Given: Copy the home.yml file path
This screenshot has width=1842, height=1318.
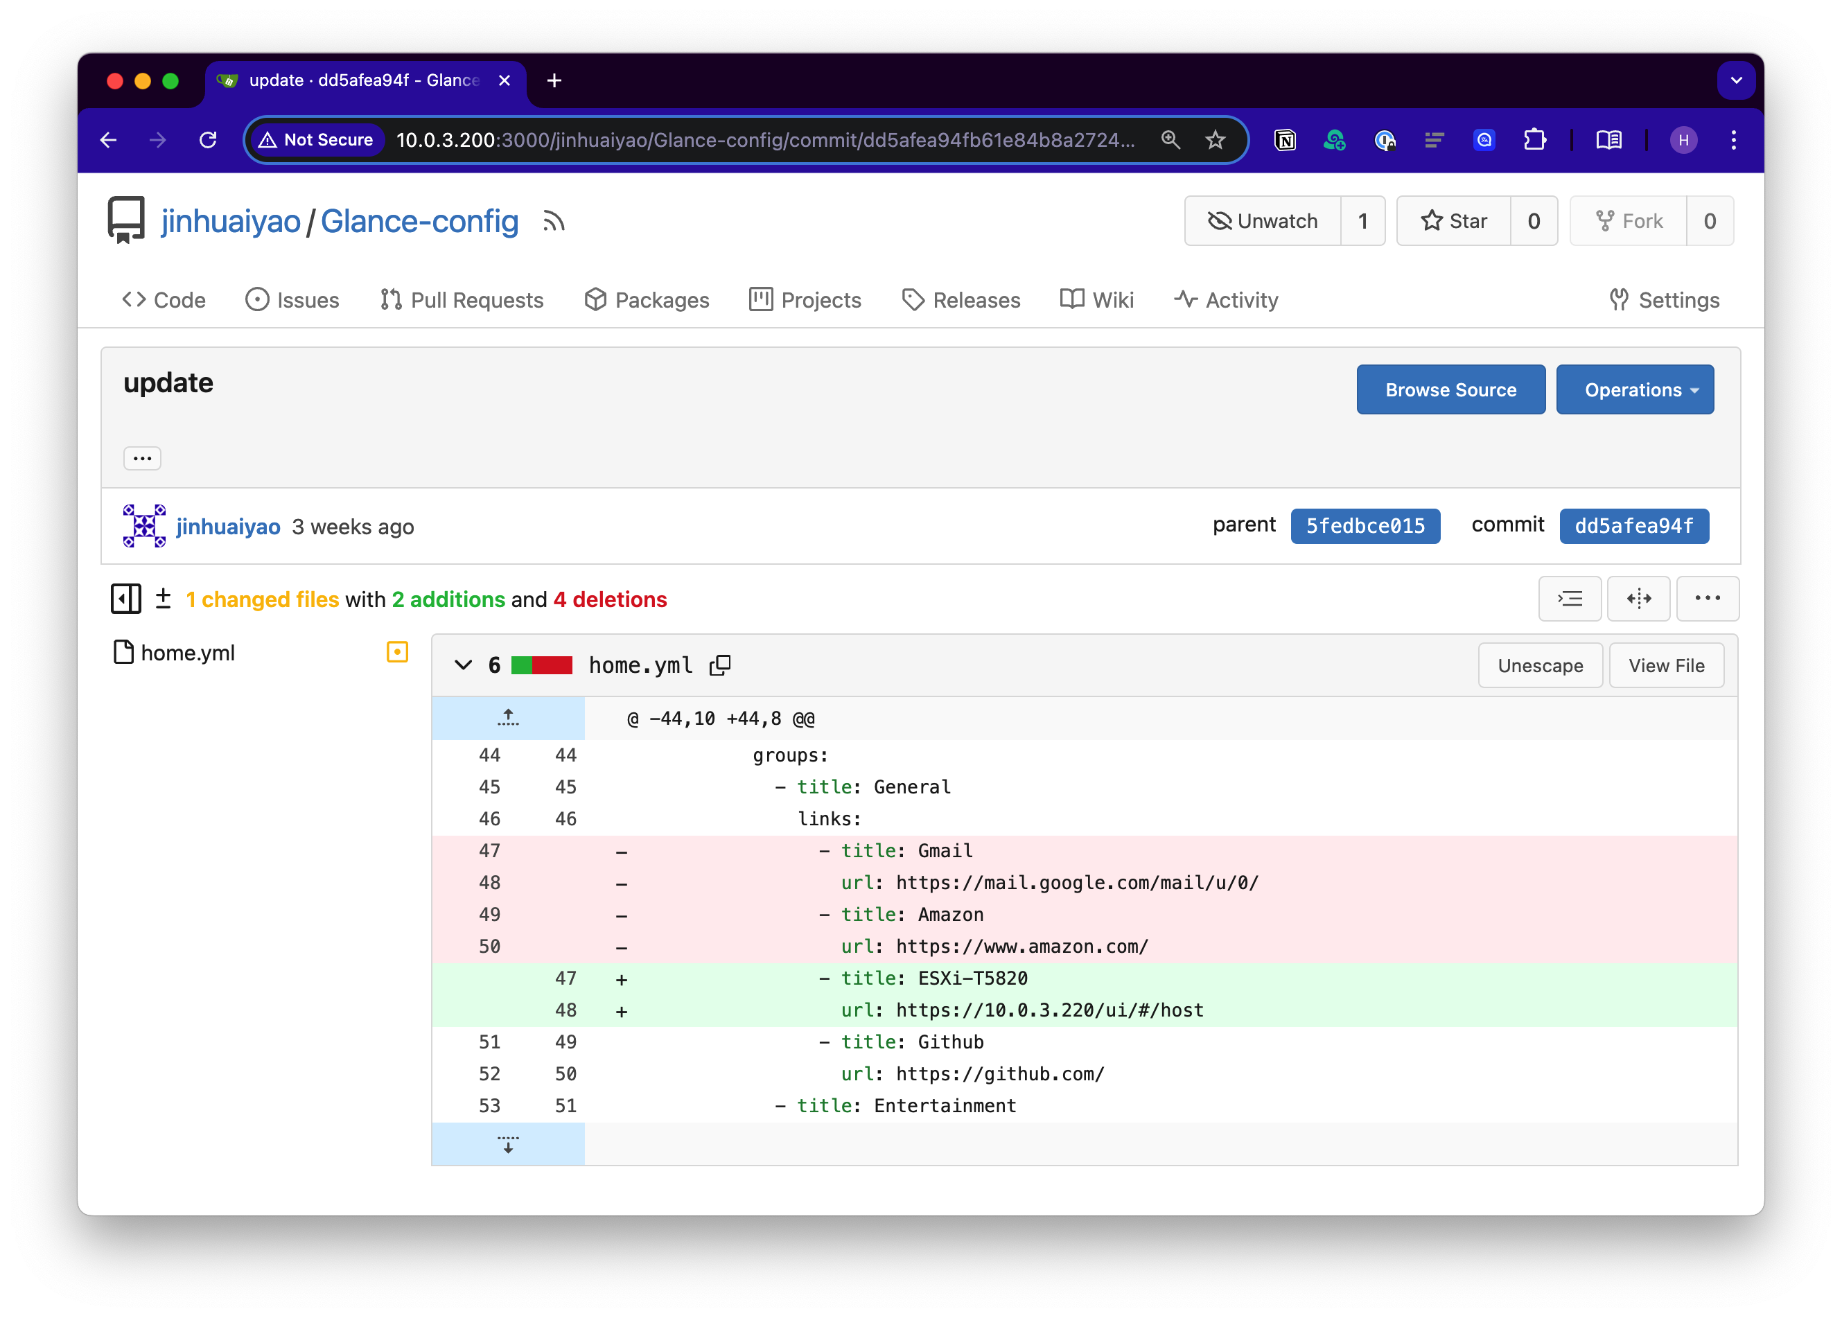Looking at the screenshot, I should tap(720, 665).
